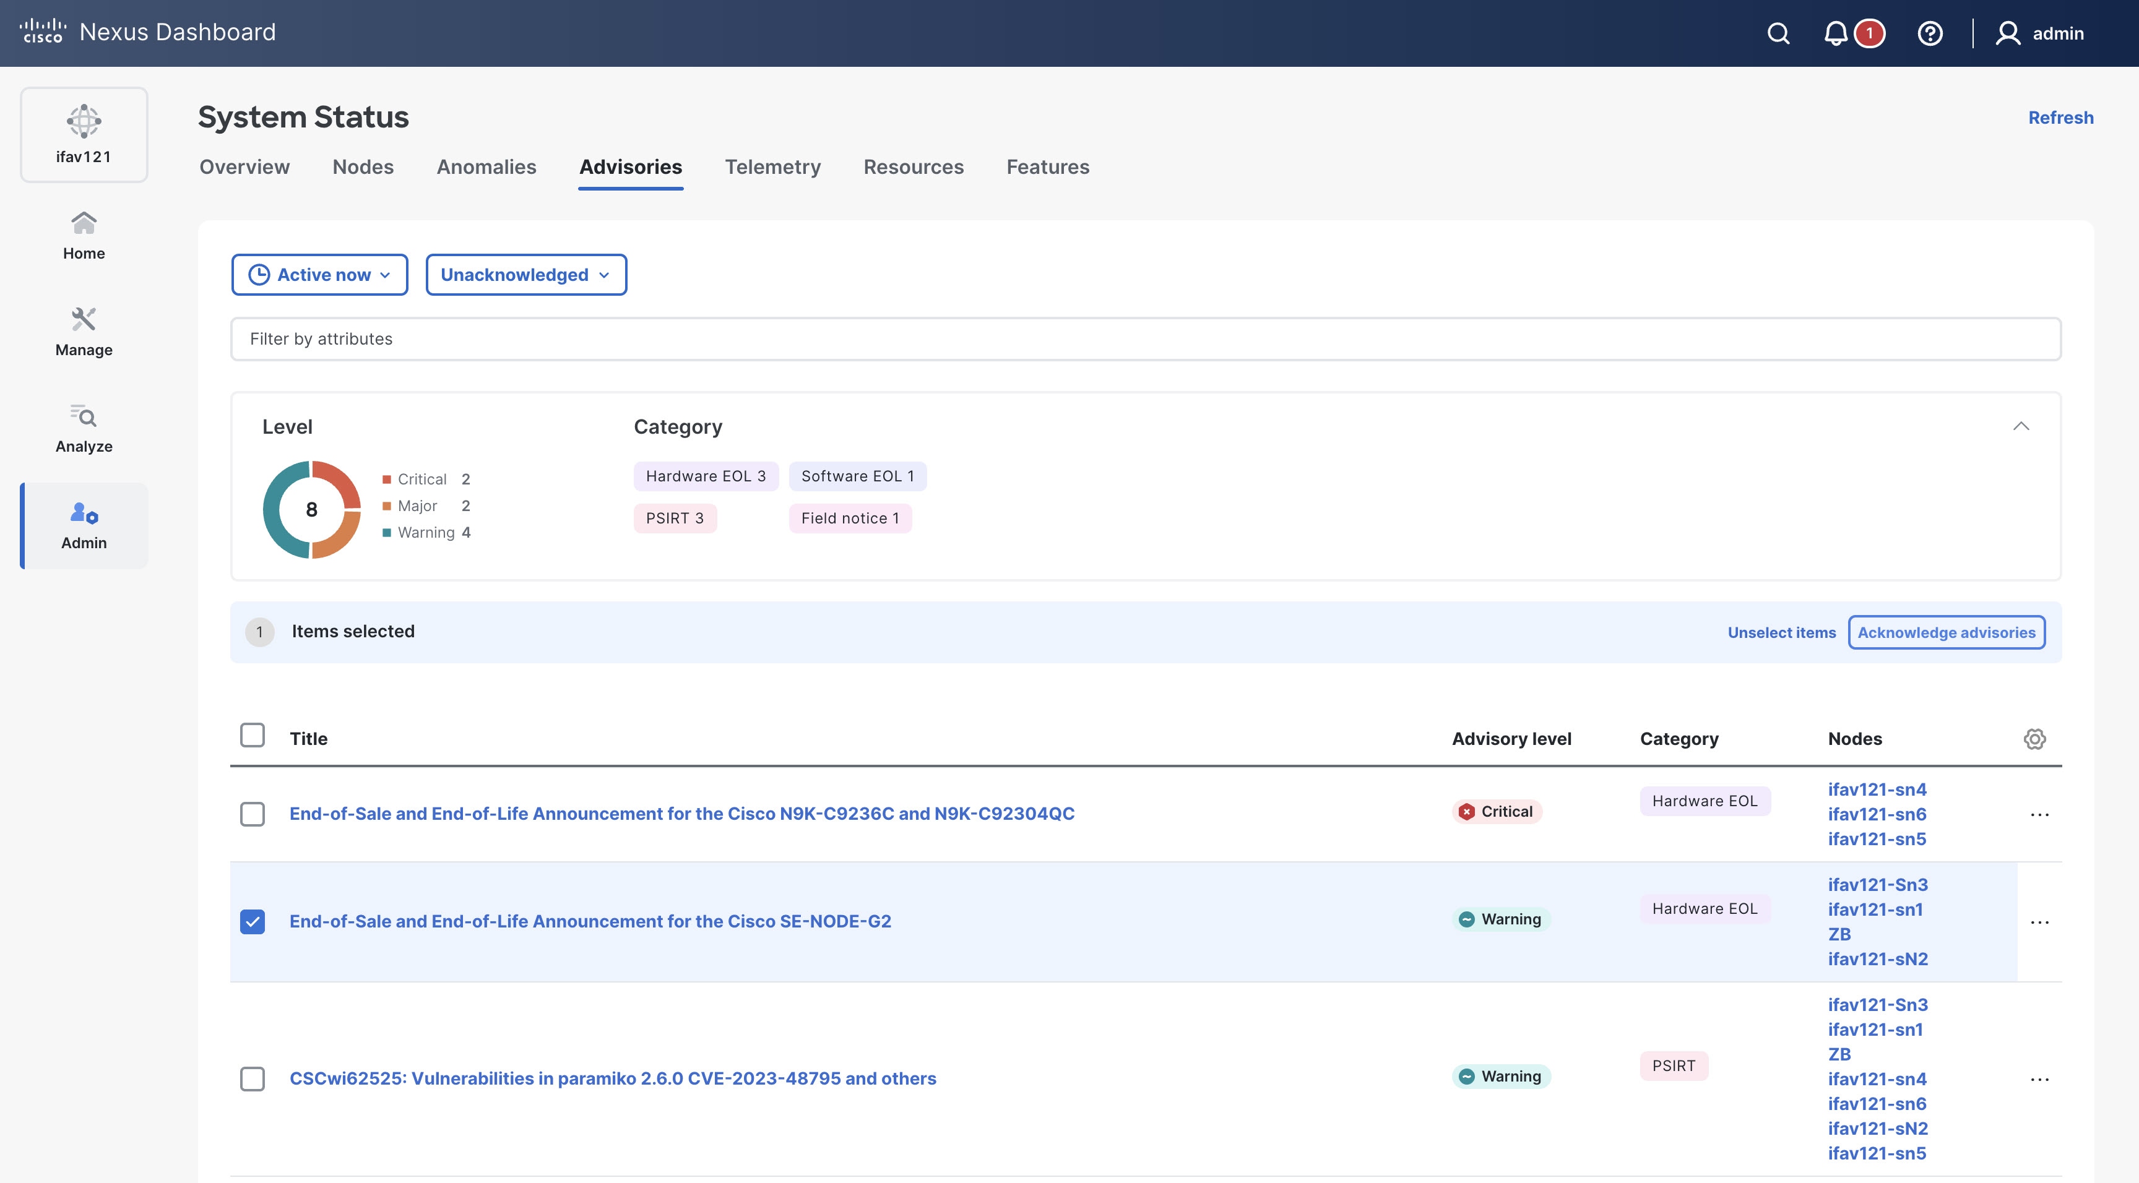Filter by Software EOL 1 category chip
This screenshot has height=1183, width=2139.
[x=858, y=476]
